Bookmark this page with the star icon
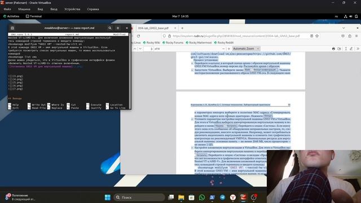 pyautogui.click(x=317, y=36)
